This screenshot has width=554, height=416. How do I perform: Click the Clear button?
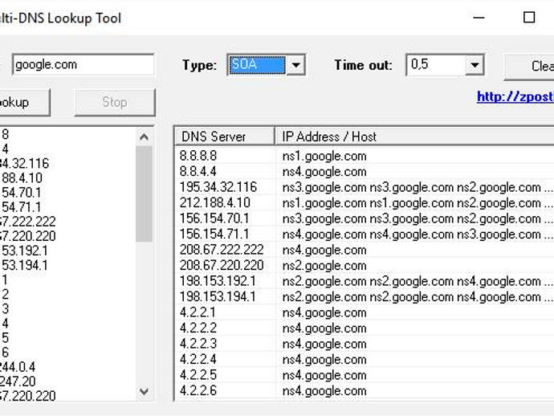coord(529,67)
